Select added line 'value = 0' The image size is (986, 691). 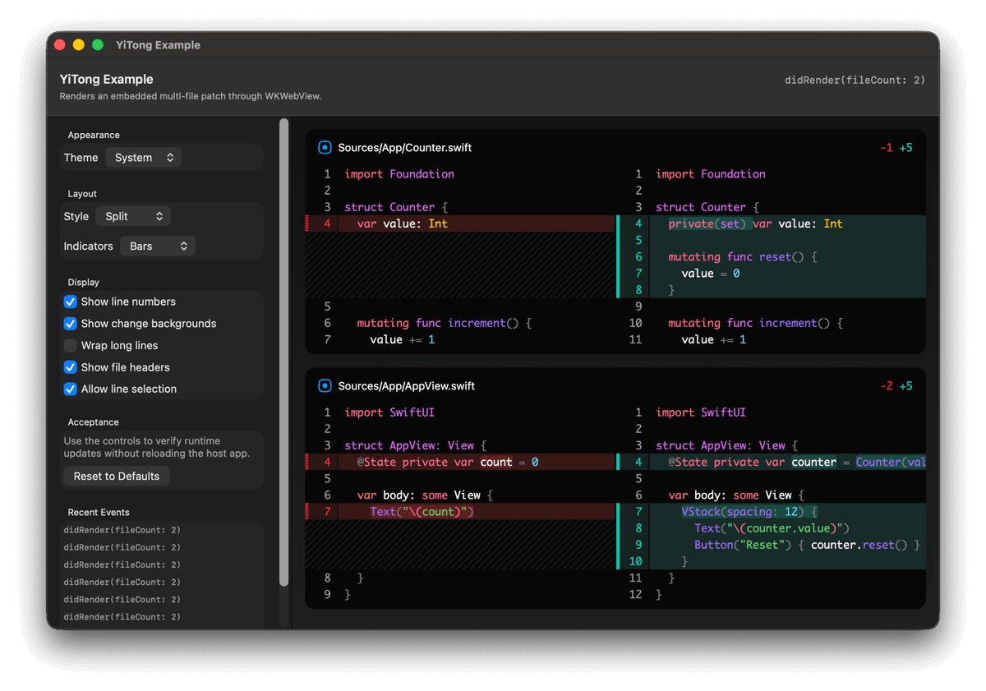(772, 273)
